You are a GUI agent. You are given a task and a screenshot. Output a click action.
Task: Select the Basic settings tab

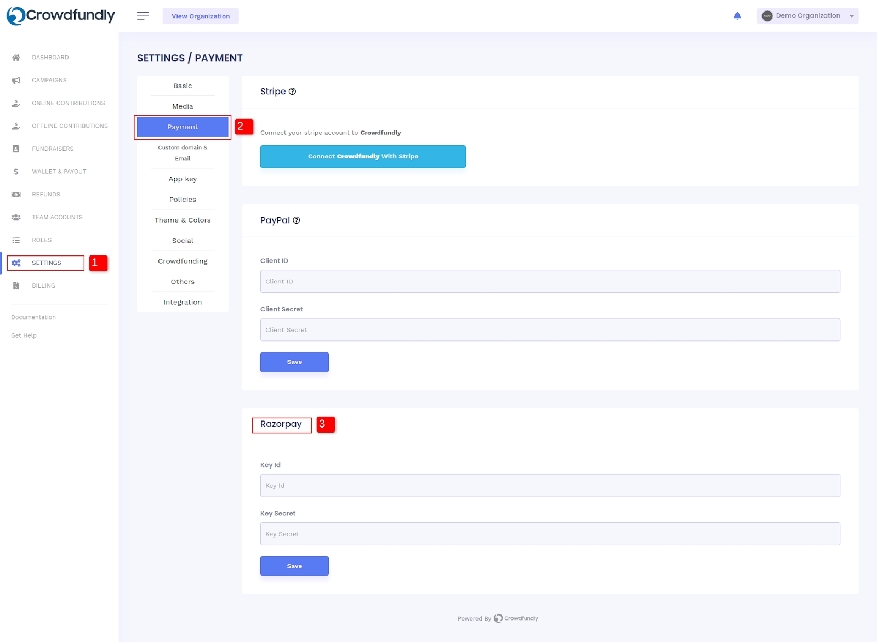[x=183, y=86]
